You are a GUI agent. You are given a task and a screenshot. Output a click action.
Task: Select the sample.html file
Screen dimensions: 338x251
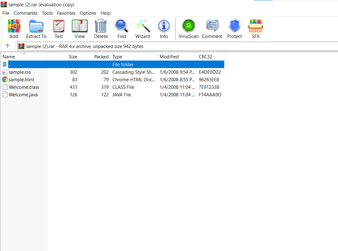pyautogui.click(x=21, y=80)
